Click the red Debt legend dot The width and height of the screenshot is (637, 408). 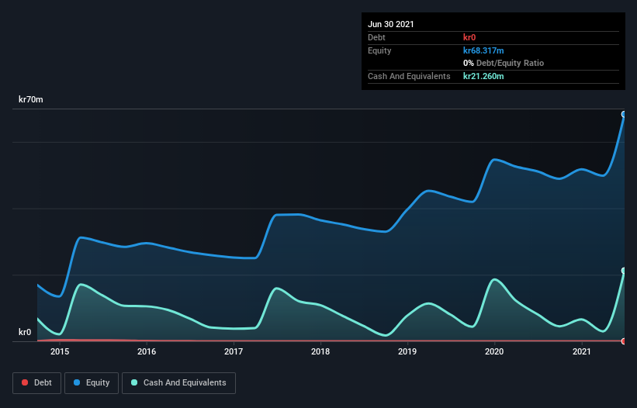pos(26,382)
